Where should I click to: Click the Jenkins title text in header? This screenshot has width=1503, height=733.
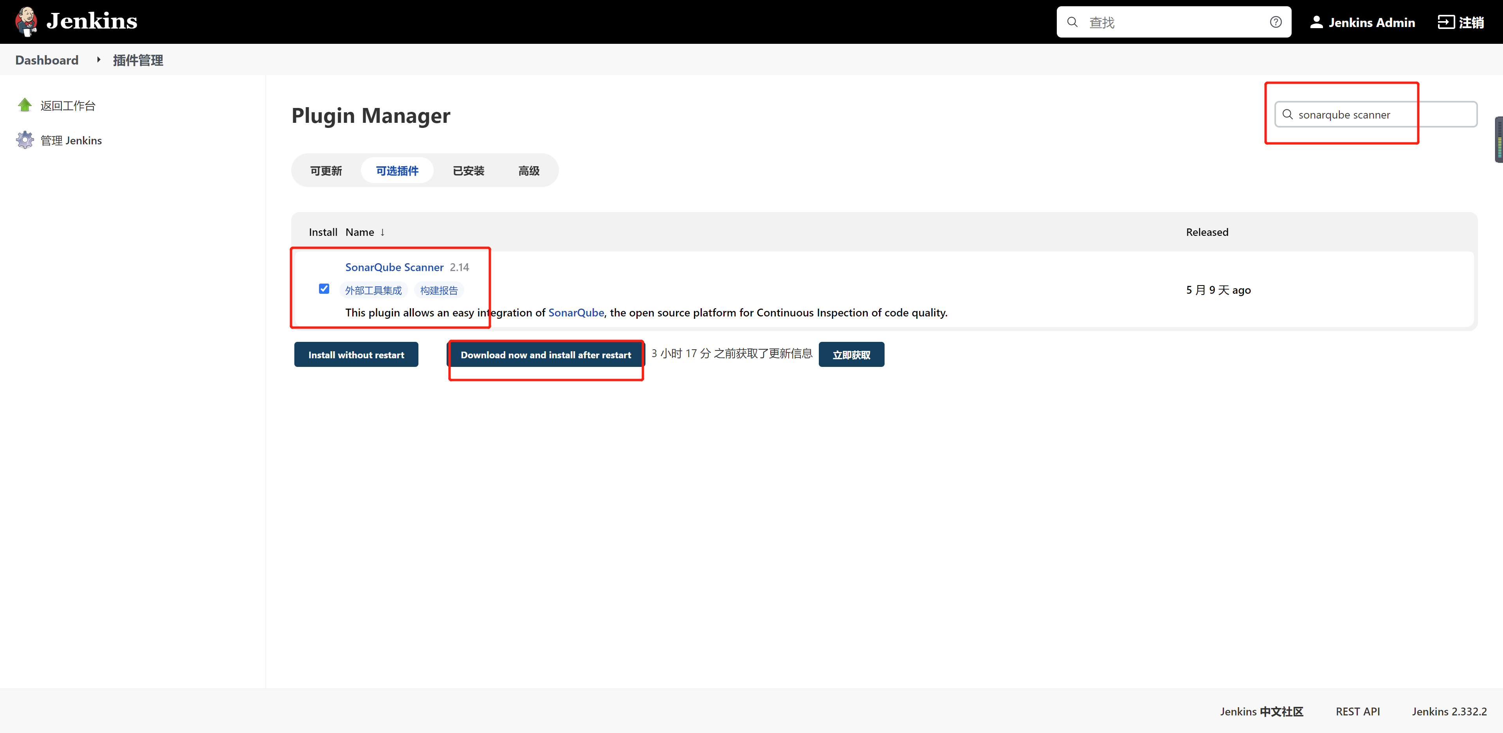coord(92,22)
